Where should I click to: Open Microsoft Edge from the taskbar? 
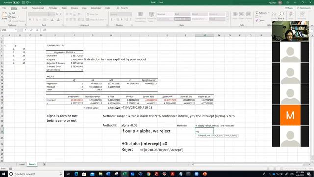(x=77, y=174)
